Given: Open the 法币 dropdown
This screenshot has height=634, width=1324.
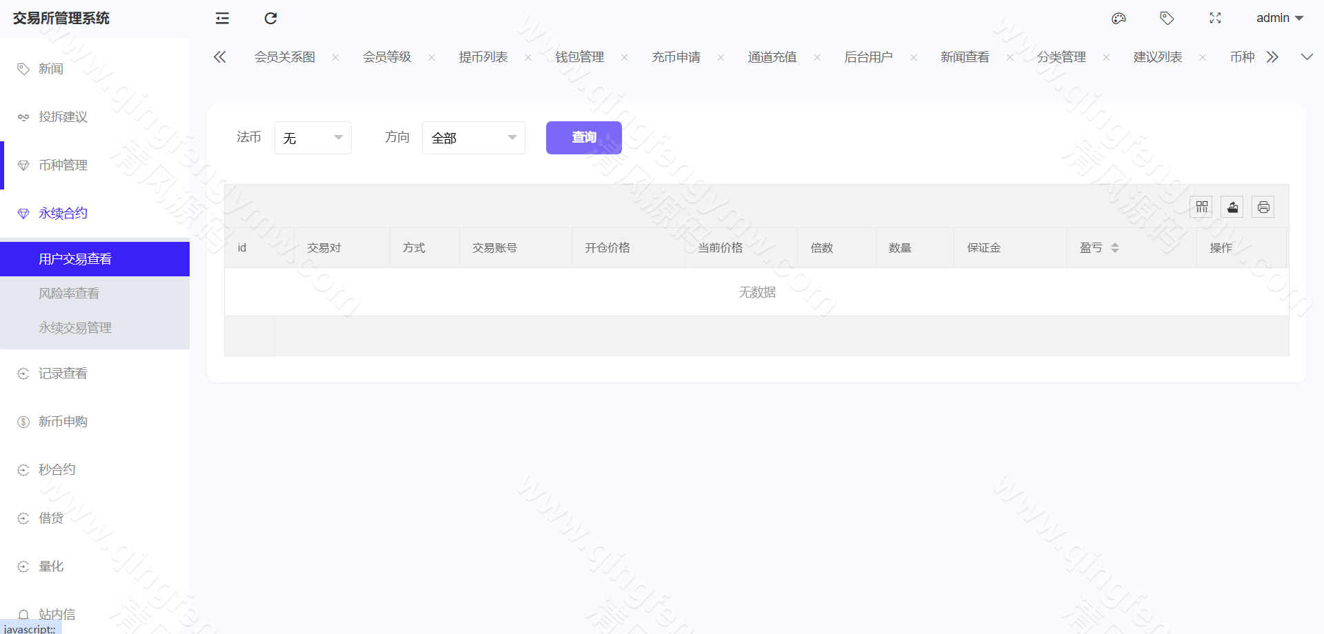Looking at the screenshot, I should click(312, 138).
